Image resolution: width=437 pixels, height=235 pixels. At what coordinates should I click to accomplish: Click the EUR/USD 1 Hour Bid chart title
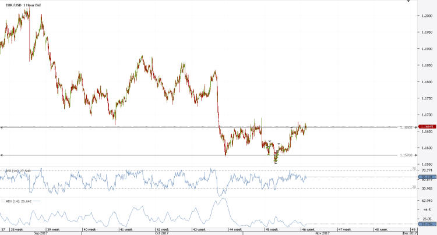(x=23, y=5)
